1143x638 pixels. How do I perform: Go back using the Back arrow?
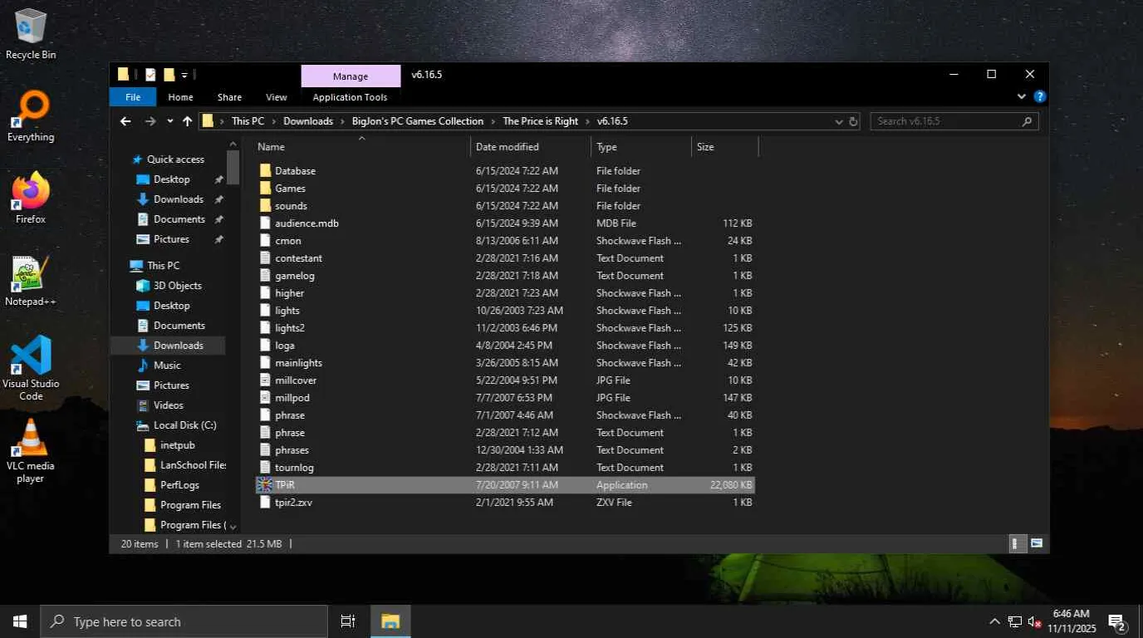(x=125, y=121)
